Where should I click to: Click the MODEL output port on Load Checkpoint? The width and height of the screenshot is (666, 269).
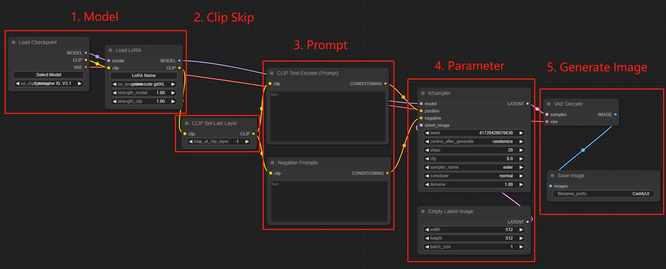(86, 53)
